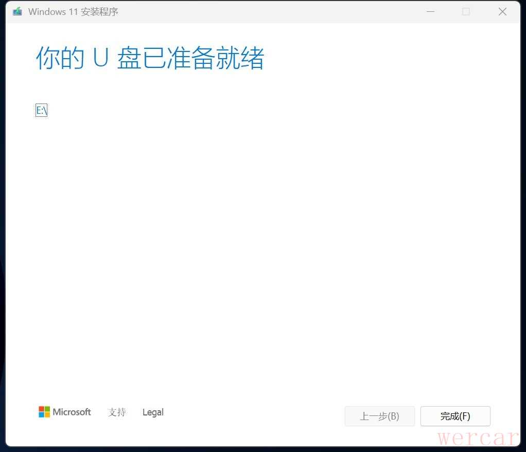Click the greyed-out maximize button
This screenshot has width=526, height=452.
(466, 11)
